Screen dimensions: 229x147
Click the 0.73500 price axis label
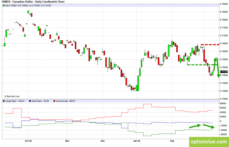[224, 91]
